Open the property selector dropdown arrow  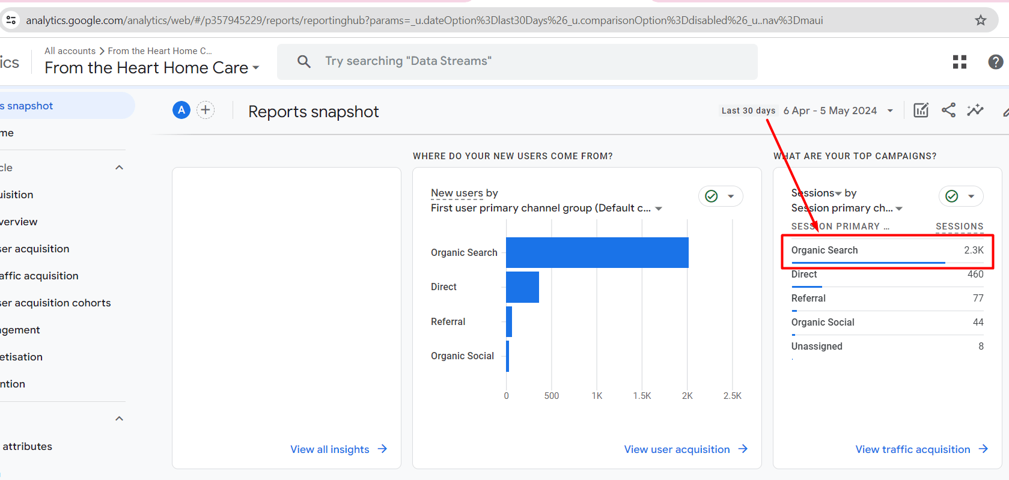(x=256, y=68)
